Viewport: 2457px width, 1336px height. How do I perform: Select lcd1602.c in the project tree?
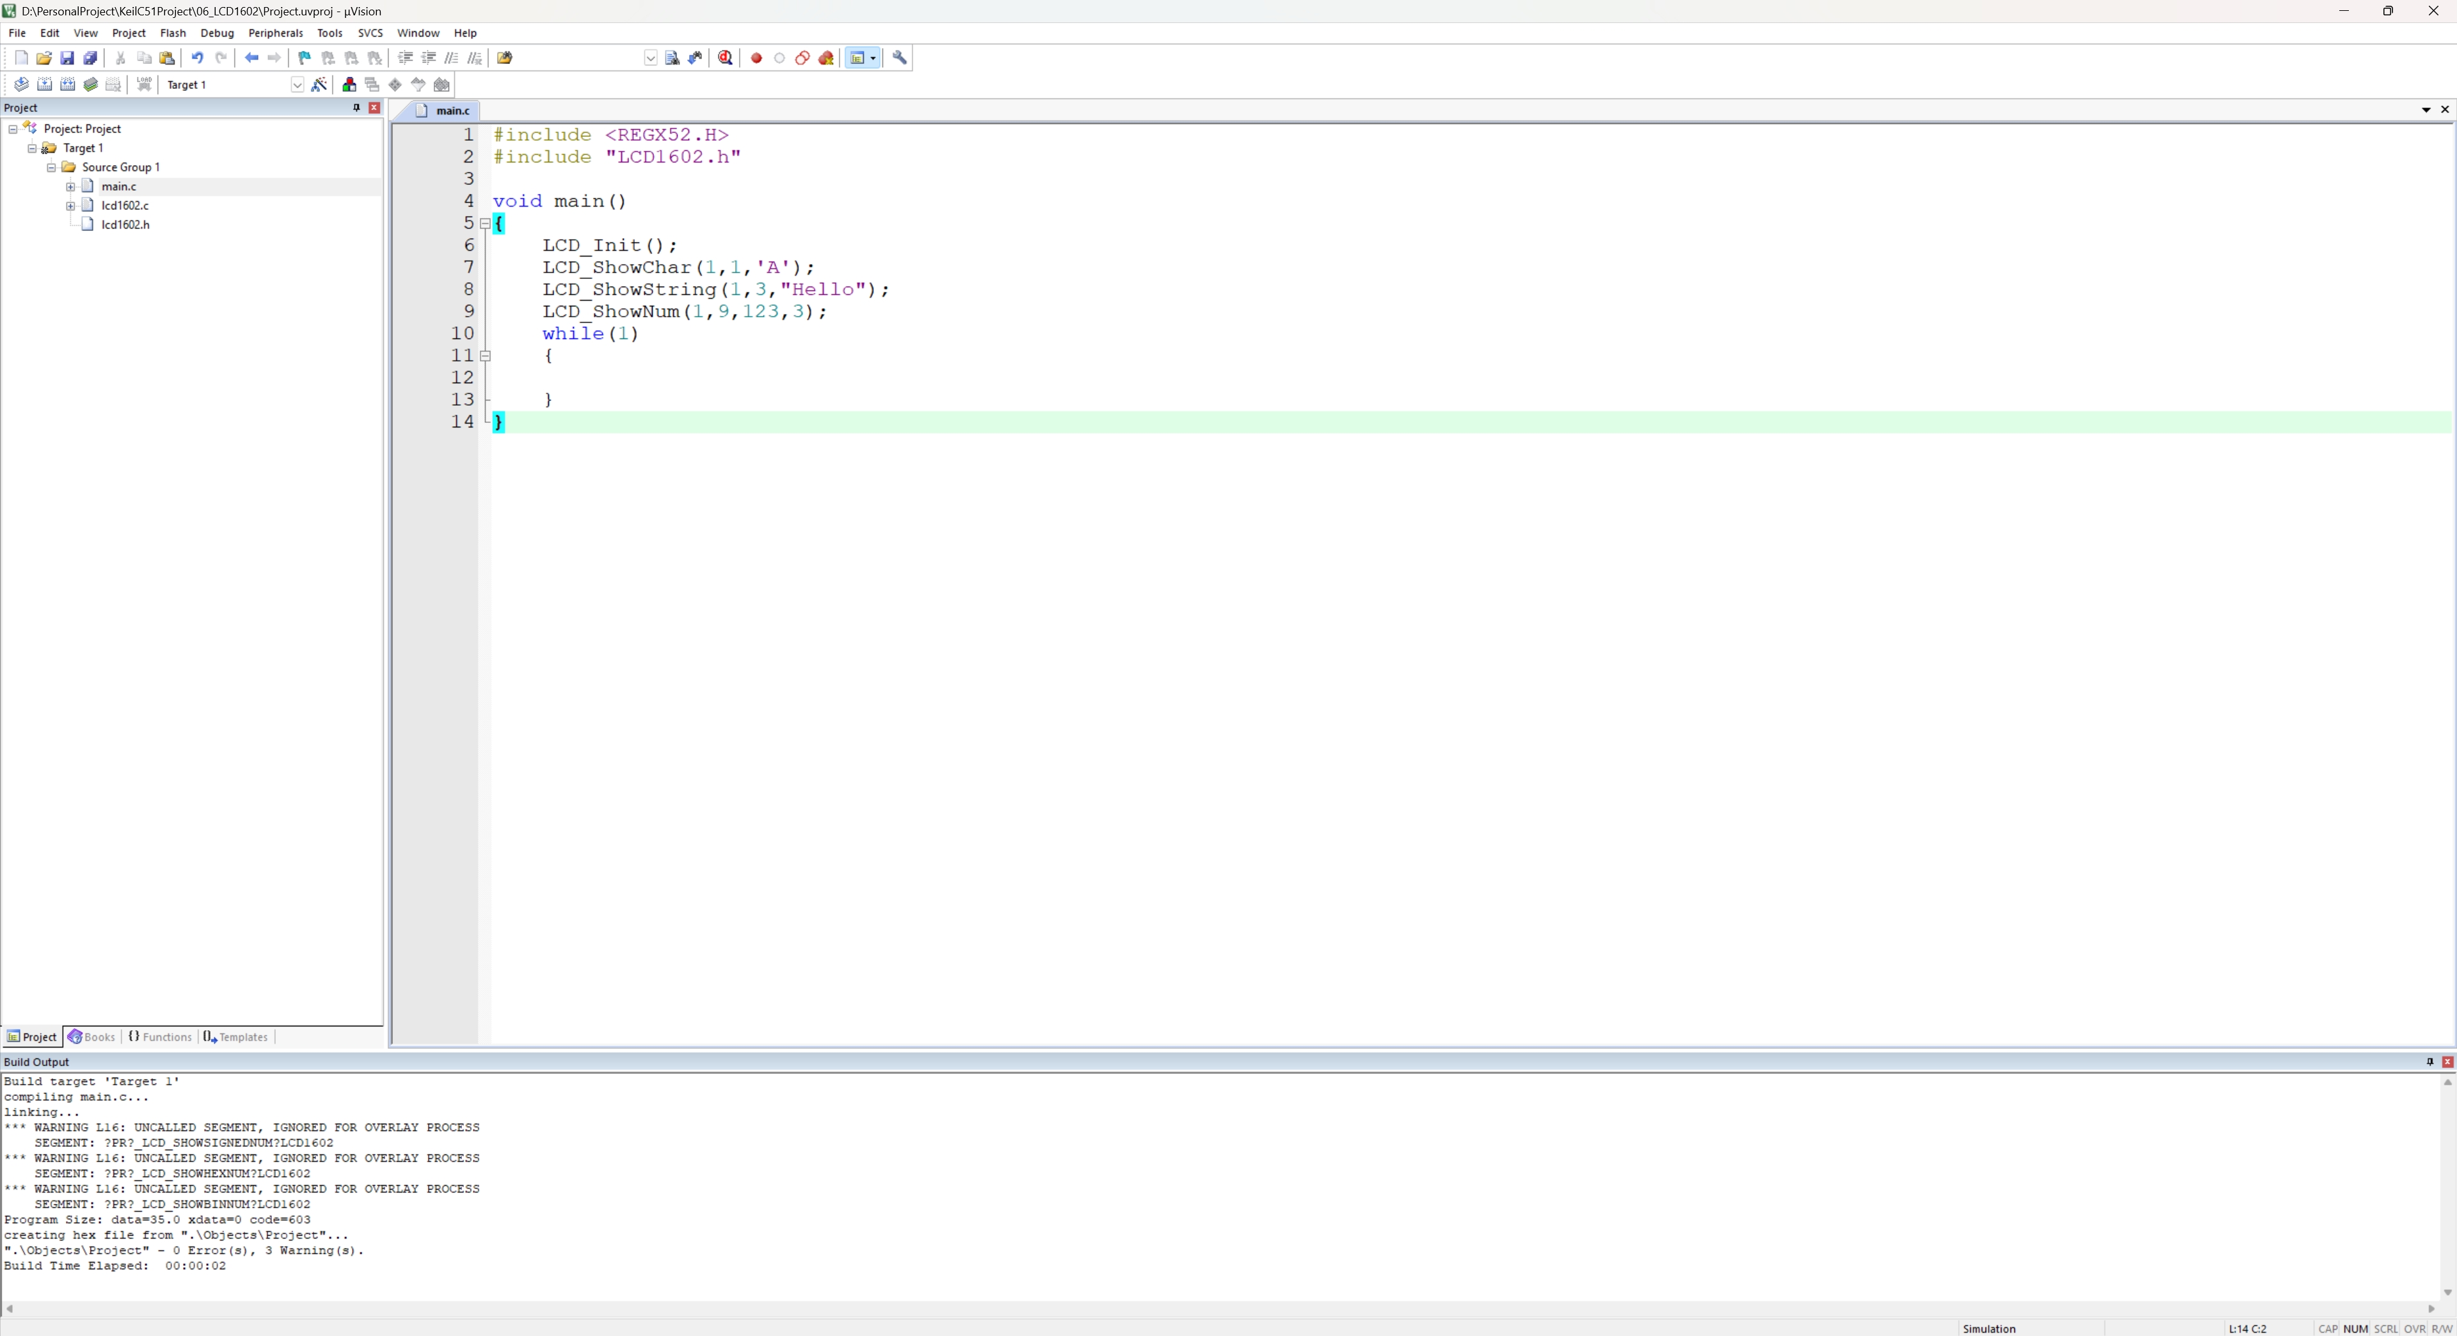pos(125,206)
